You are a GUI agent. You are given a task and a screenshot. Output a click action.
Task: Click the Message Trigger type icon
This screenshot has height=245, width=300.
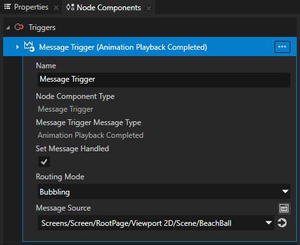pos(29,47)
